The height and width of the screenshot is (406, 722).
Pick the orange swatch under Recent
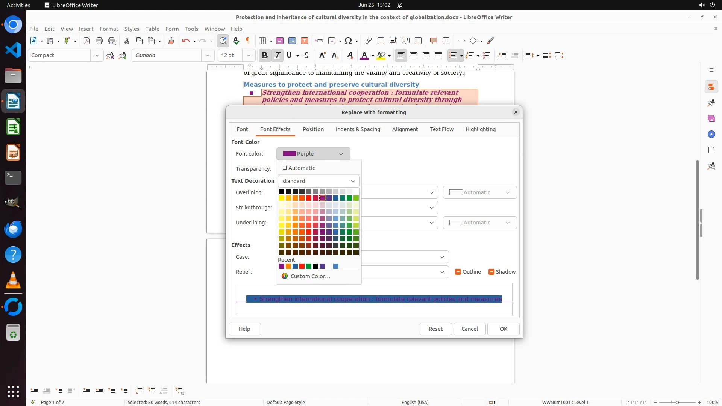[288, 267]
